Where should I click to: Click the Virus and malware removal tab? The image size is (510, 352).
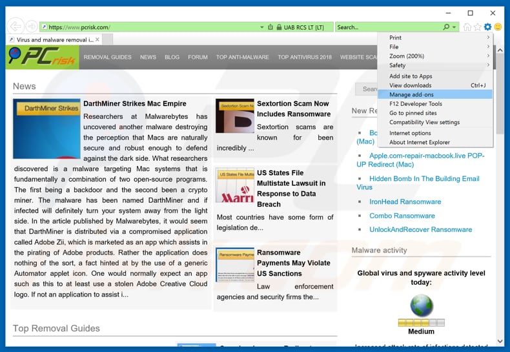(x=54, y=39)
